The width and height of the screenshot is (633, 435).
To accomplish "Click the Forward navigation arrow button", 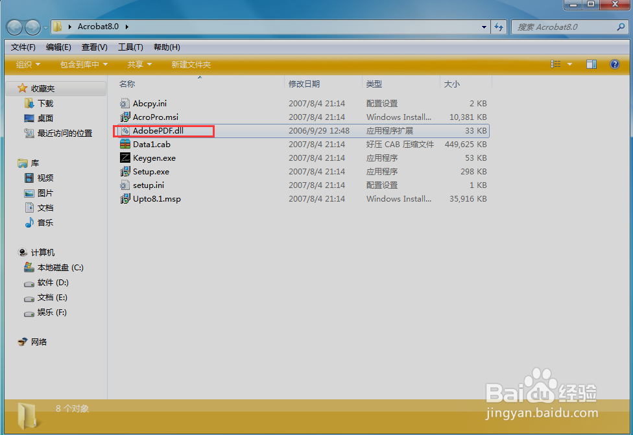I will (x=32, y=27).
